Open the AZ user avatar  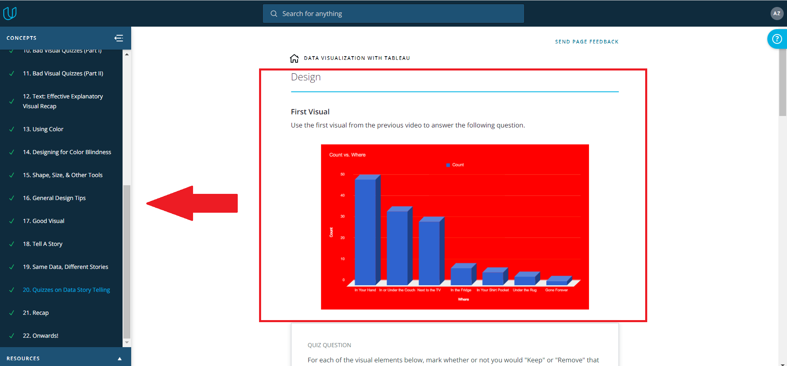pos(776,14)
